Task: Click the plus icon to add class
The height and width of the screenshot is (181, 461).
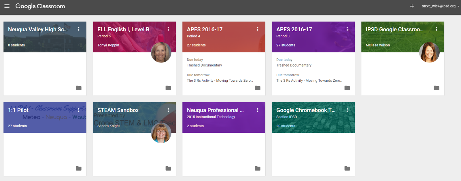Action: [412, 6]
